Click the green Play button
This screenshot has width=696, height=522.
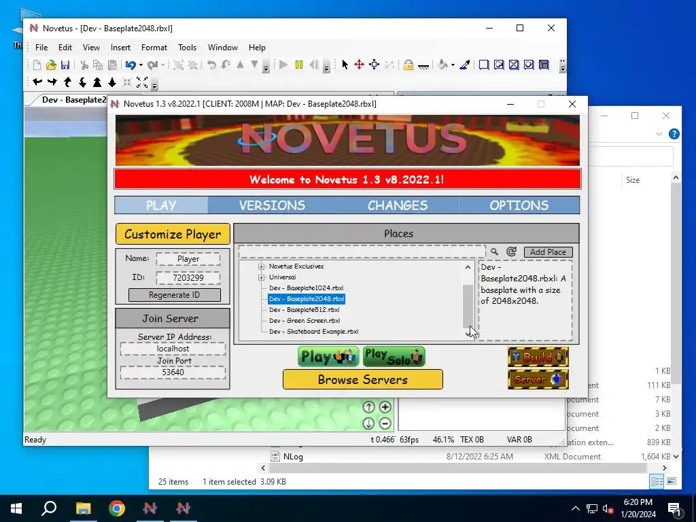[328, 357]
